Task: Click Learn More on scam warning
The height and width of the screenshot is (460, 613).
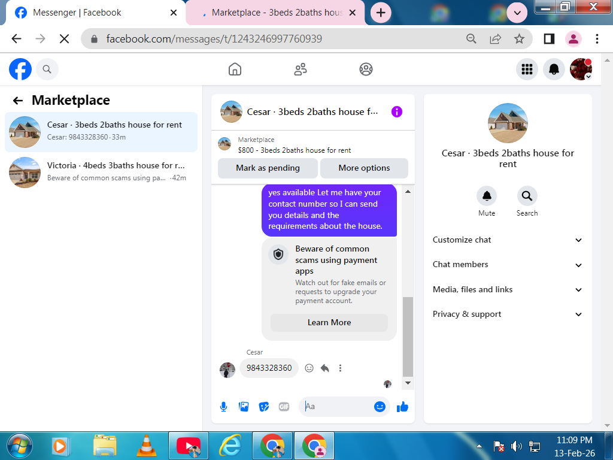Action: click(x=329, y=323)
